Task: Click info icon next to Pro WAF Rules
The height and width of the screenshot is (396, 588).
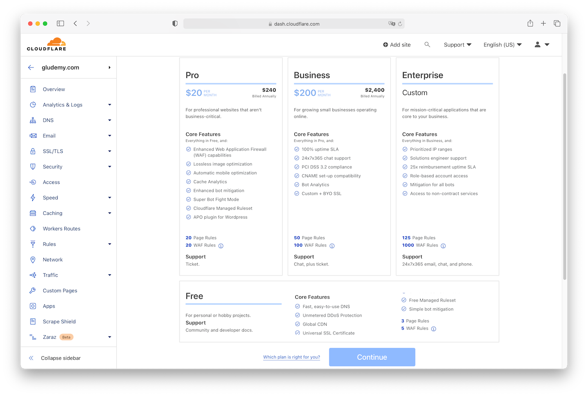Action: 221,246
